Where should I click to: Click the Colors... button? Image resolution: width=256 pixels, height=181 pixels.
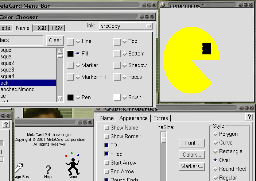coord(192,155)
